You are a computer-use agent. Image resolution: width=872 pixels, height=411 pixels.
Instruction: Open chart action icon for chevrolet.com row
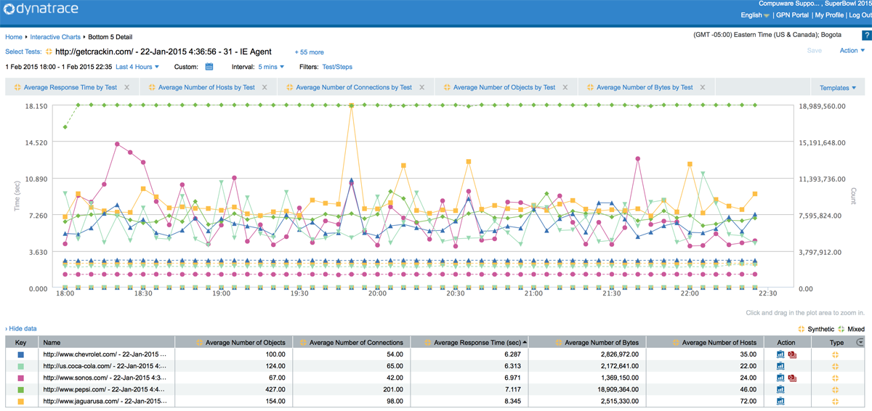click(781, 354)
